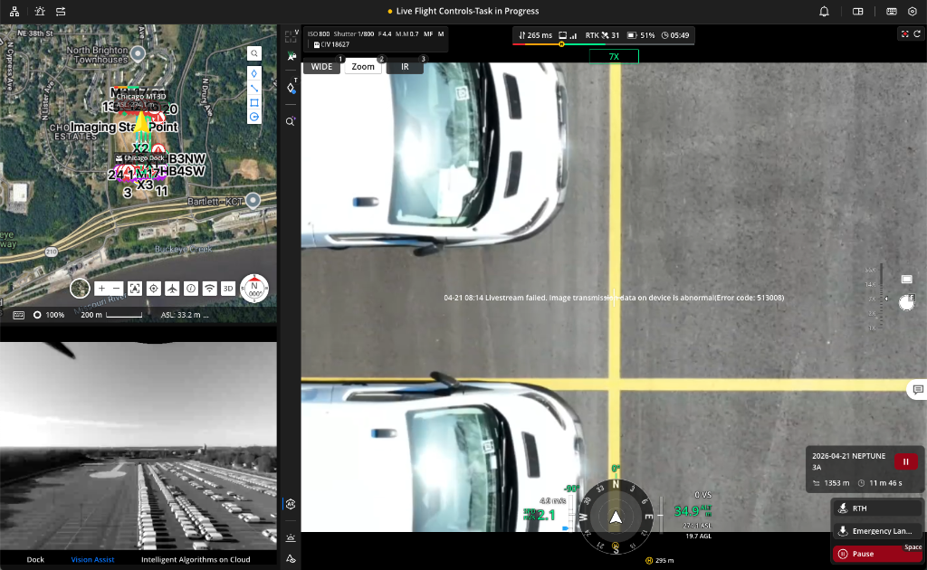Click the Chicago MT3D drone label on map
The width and height of the screenshot is (927, 570).
coord(140,96)
